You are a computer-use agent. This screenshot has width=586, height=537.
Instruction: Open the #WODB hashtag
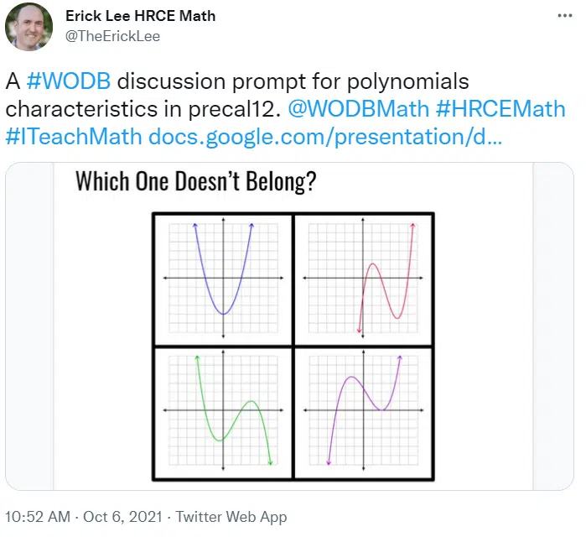(x=69, y=81)
